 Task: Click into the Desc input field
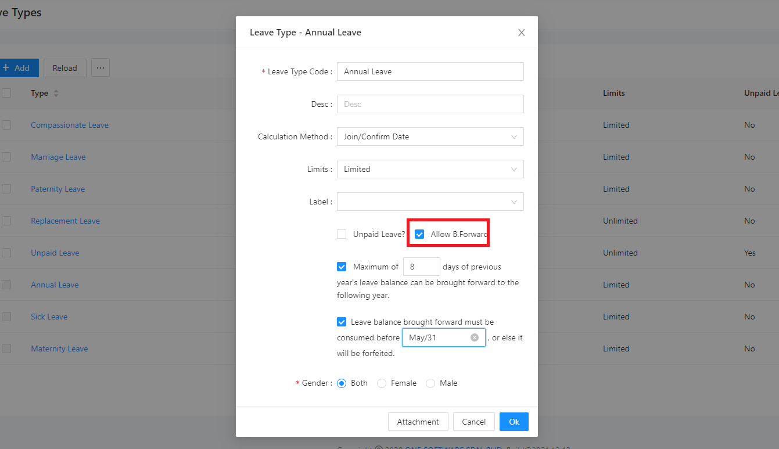pos(430,104)
